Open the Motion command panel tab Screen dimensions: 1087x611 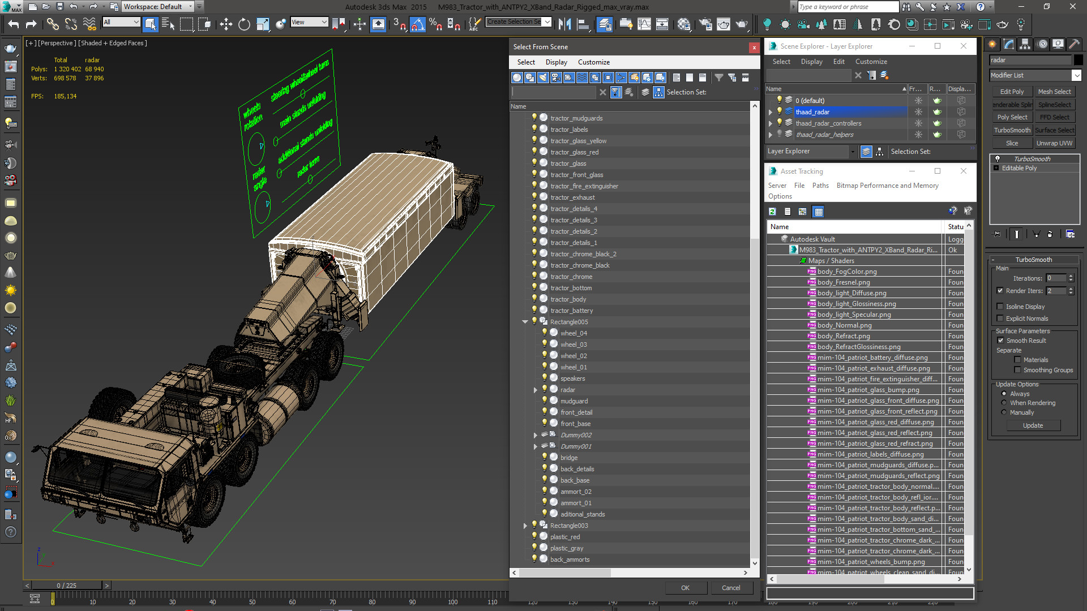coord(1042,44)
